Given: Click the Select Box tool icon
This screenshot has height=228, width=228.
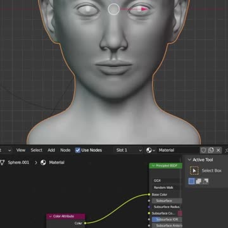Looking at the screenshot, I should (x=194, y=170).
